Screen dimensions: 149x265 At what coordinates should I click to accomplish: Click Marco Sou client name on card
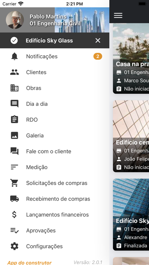[136, 81]
